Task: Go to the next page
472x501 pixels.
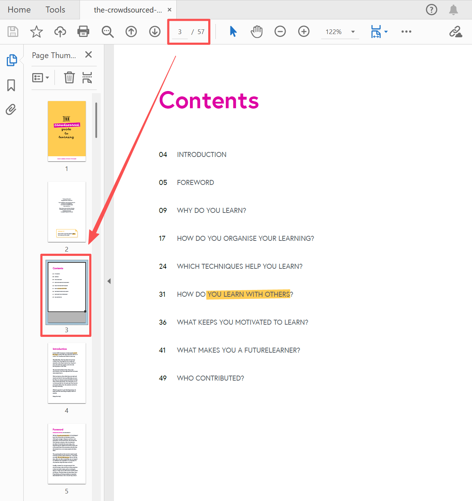Action: 155,32
